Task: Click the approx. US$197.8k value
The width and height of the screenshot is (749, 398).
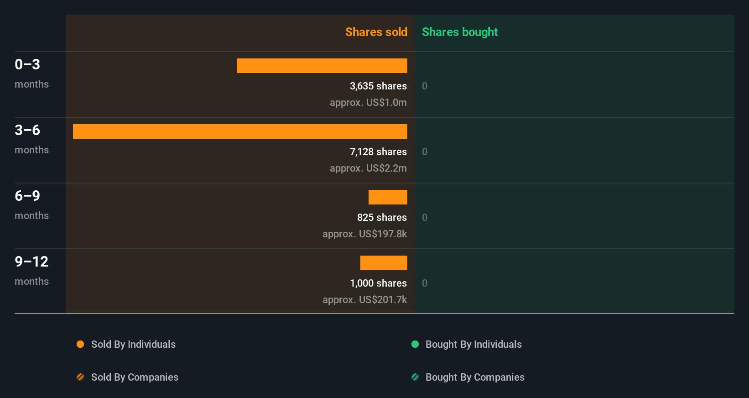Action: (x=364, y=234)
